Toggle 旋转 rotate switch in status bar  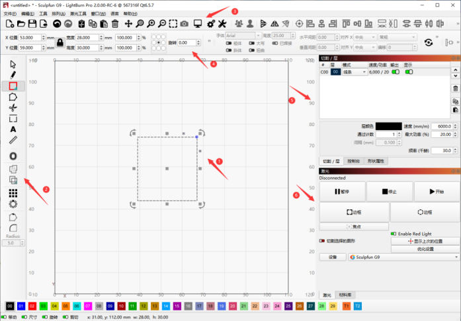tap(45, 317)
